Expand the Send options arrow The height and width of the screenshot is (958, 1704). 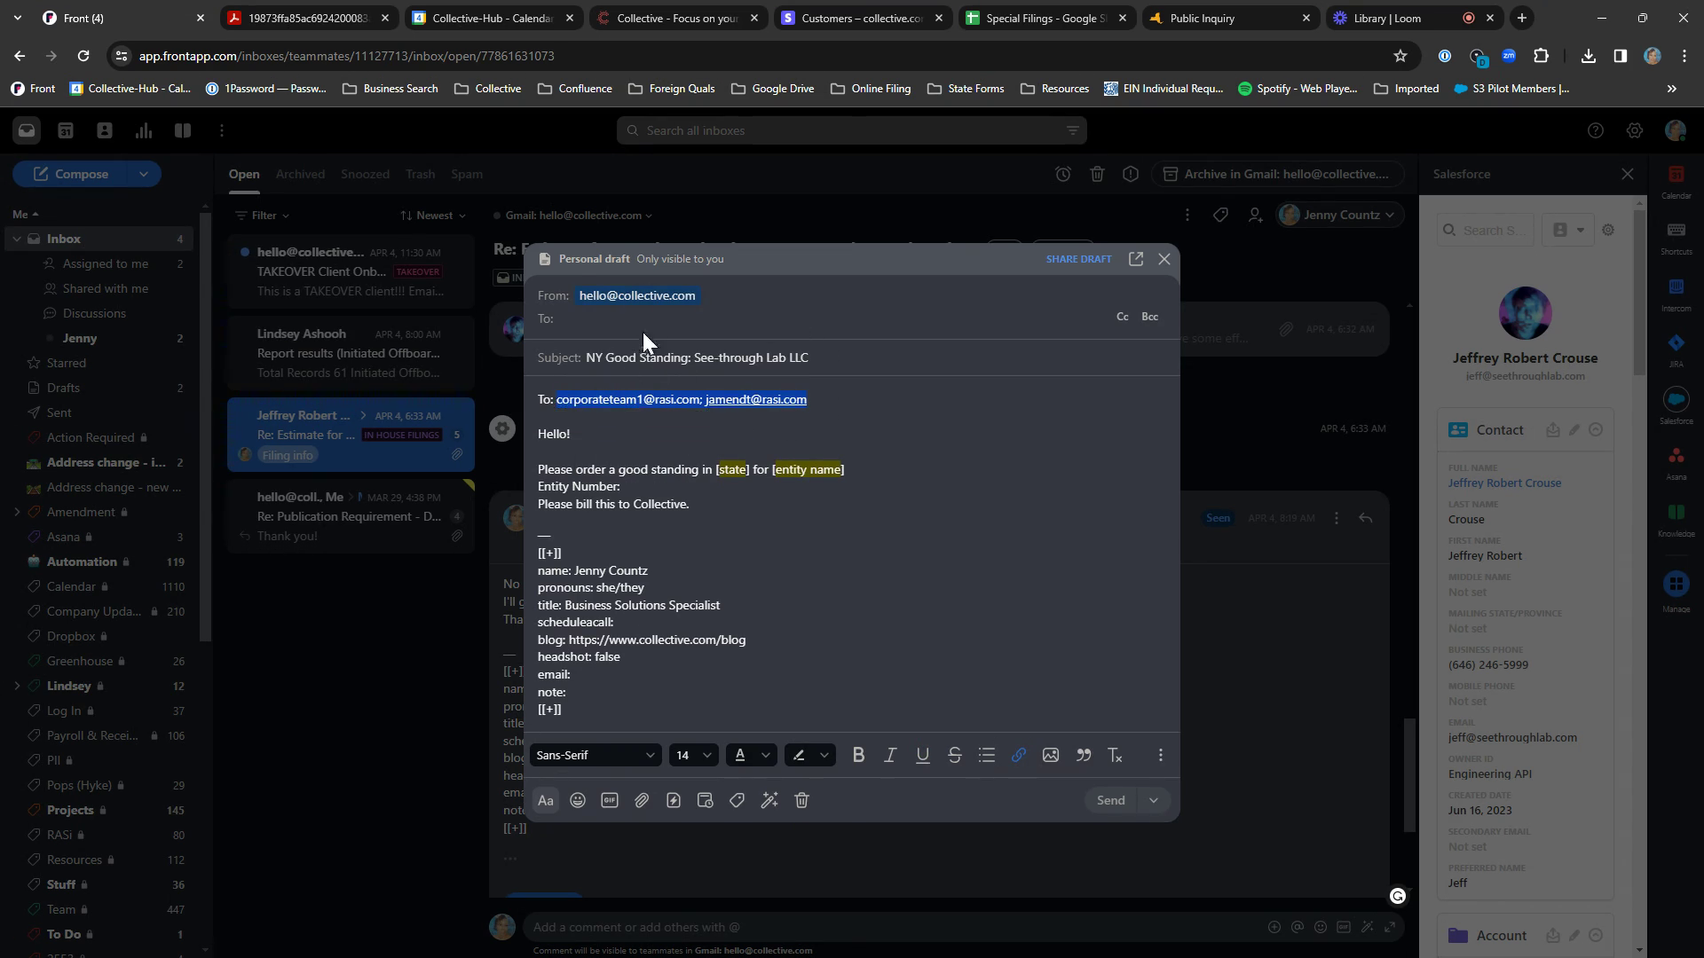point(1154,800)
